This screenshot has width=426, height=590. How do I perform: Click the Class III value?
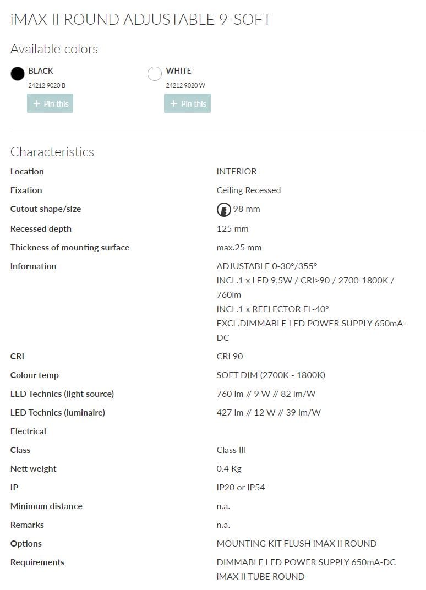(x=231, y=450)
